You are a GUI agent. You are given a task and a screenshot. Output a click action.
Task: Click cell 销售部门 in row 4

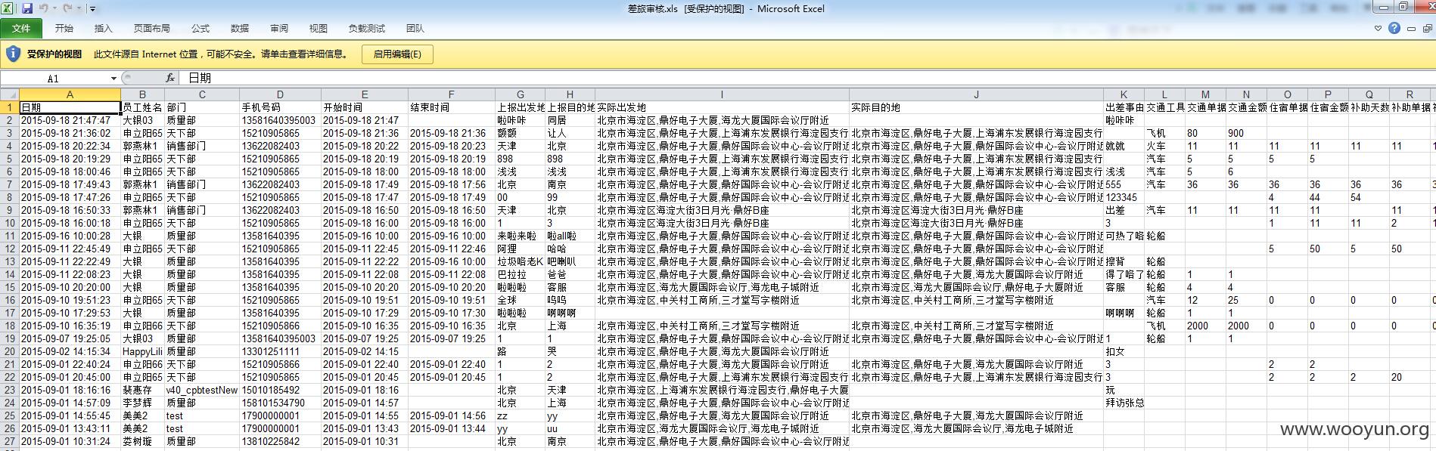tap(202, 146)
